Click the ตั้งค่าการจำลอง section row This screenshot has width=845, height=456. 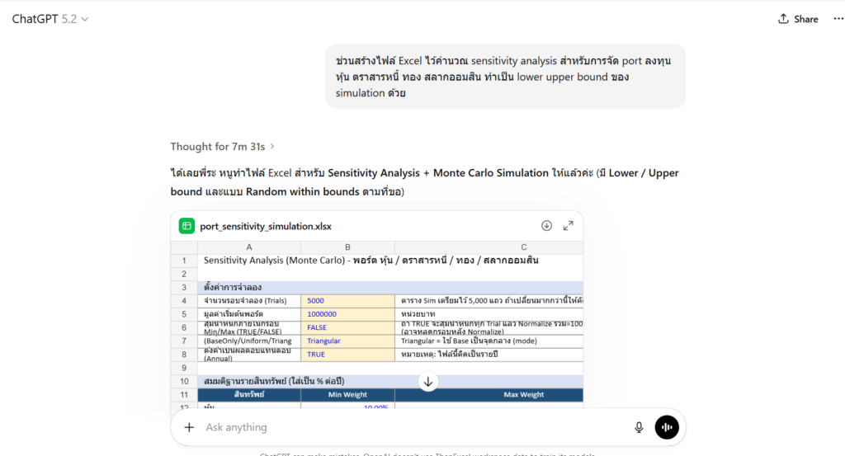point(390,287)
